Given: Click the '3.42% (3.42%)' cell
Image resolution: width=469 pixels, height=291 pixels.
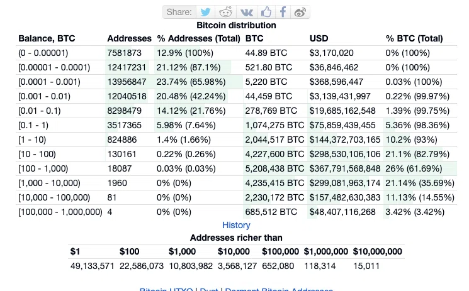Looking at the screenshot, I should click(x=415, y=212).
